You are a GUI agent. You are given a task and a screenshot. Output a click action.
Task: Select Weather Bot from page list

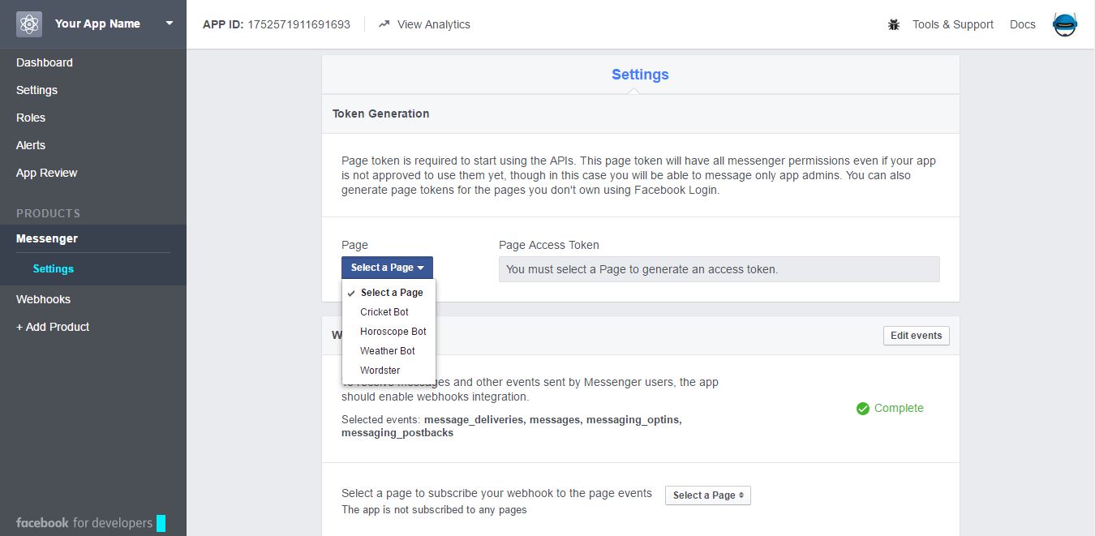point(389,351)
